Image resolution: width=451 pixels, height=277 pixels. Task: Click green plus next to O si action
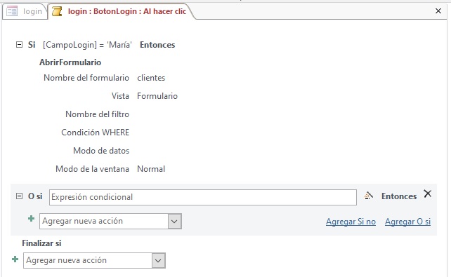[31, 219]
